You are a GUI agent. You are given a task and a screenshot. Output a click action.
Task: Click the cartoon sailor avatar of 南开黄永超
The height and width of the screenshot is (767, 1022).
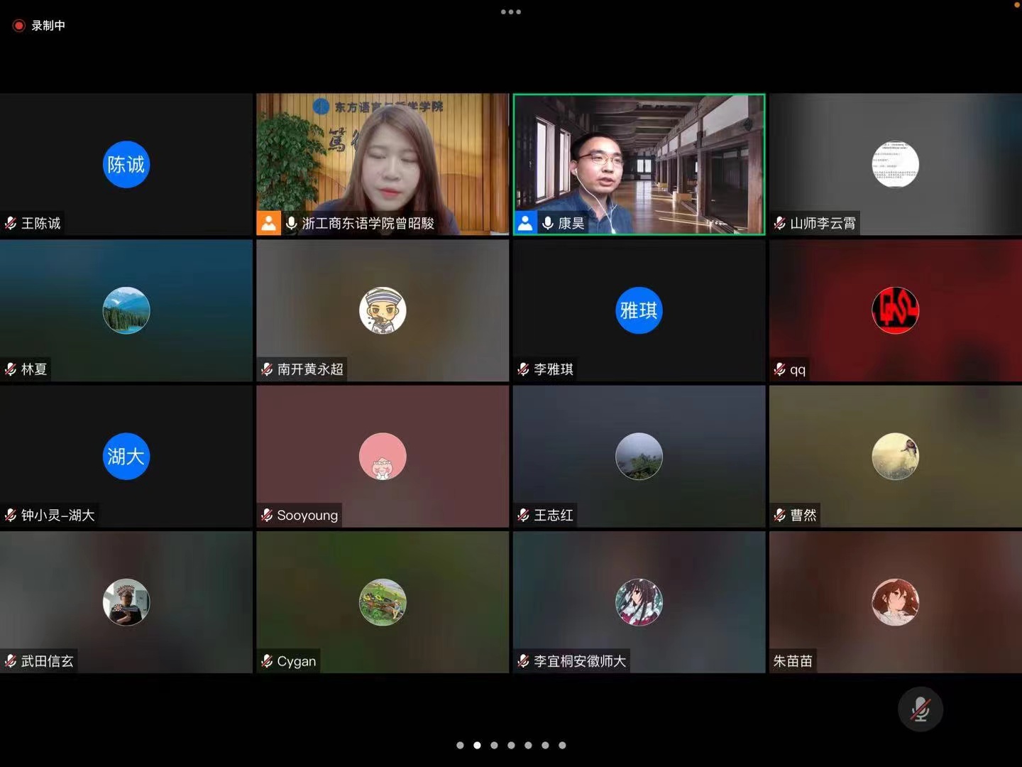383,310
